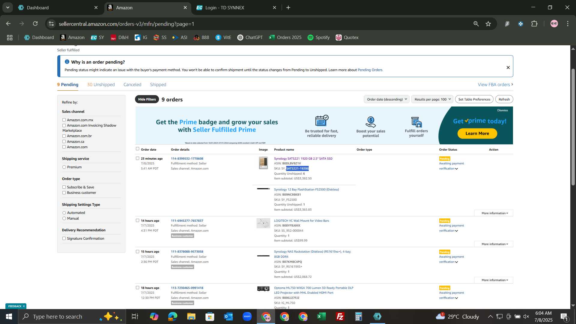Open the VitE bookmark
The width and height of the screenshot is (576, 324).
pyautogui.click(x=223, y=37)
